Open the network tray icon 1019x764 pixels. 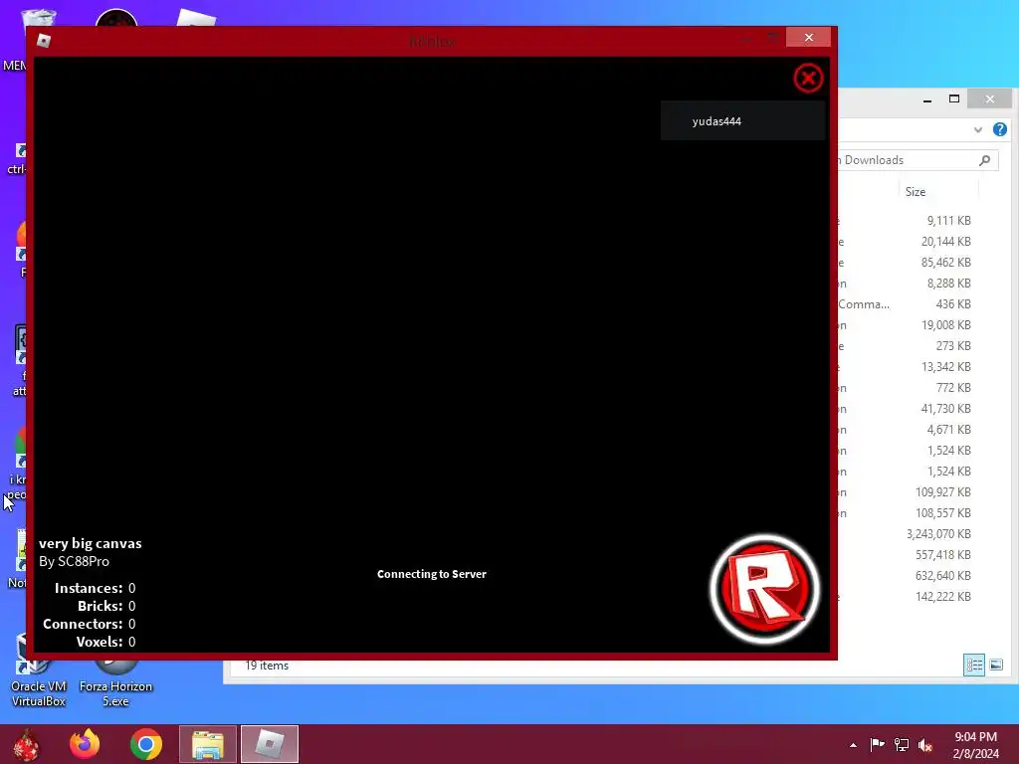(x=902, y=744)
